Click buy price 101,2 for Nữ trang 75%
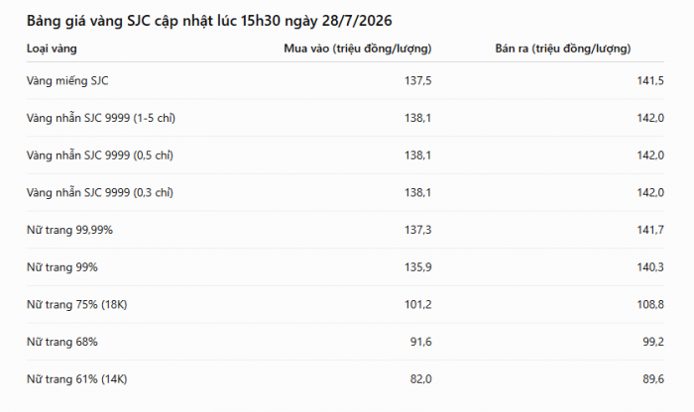694x412 pixels. coord(417,305)
